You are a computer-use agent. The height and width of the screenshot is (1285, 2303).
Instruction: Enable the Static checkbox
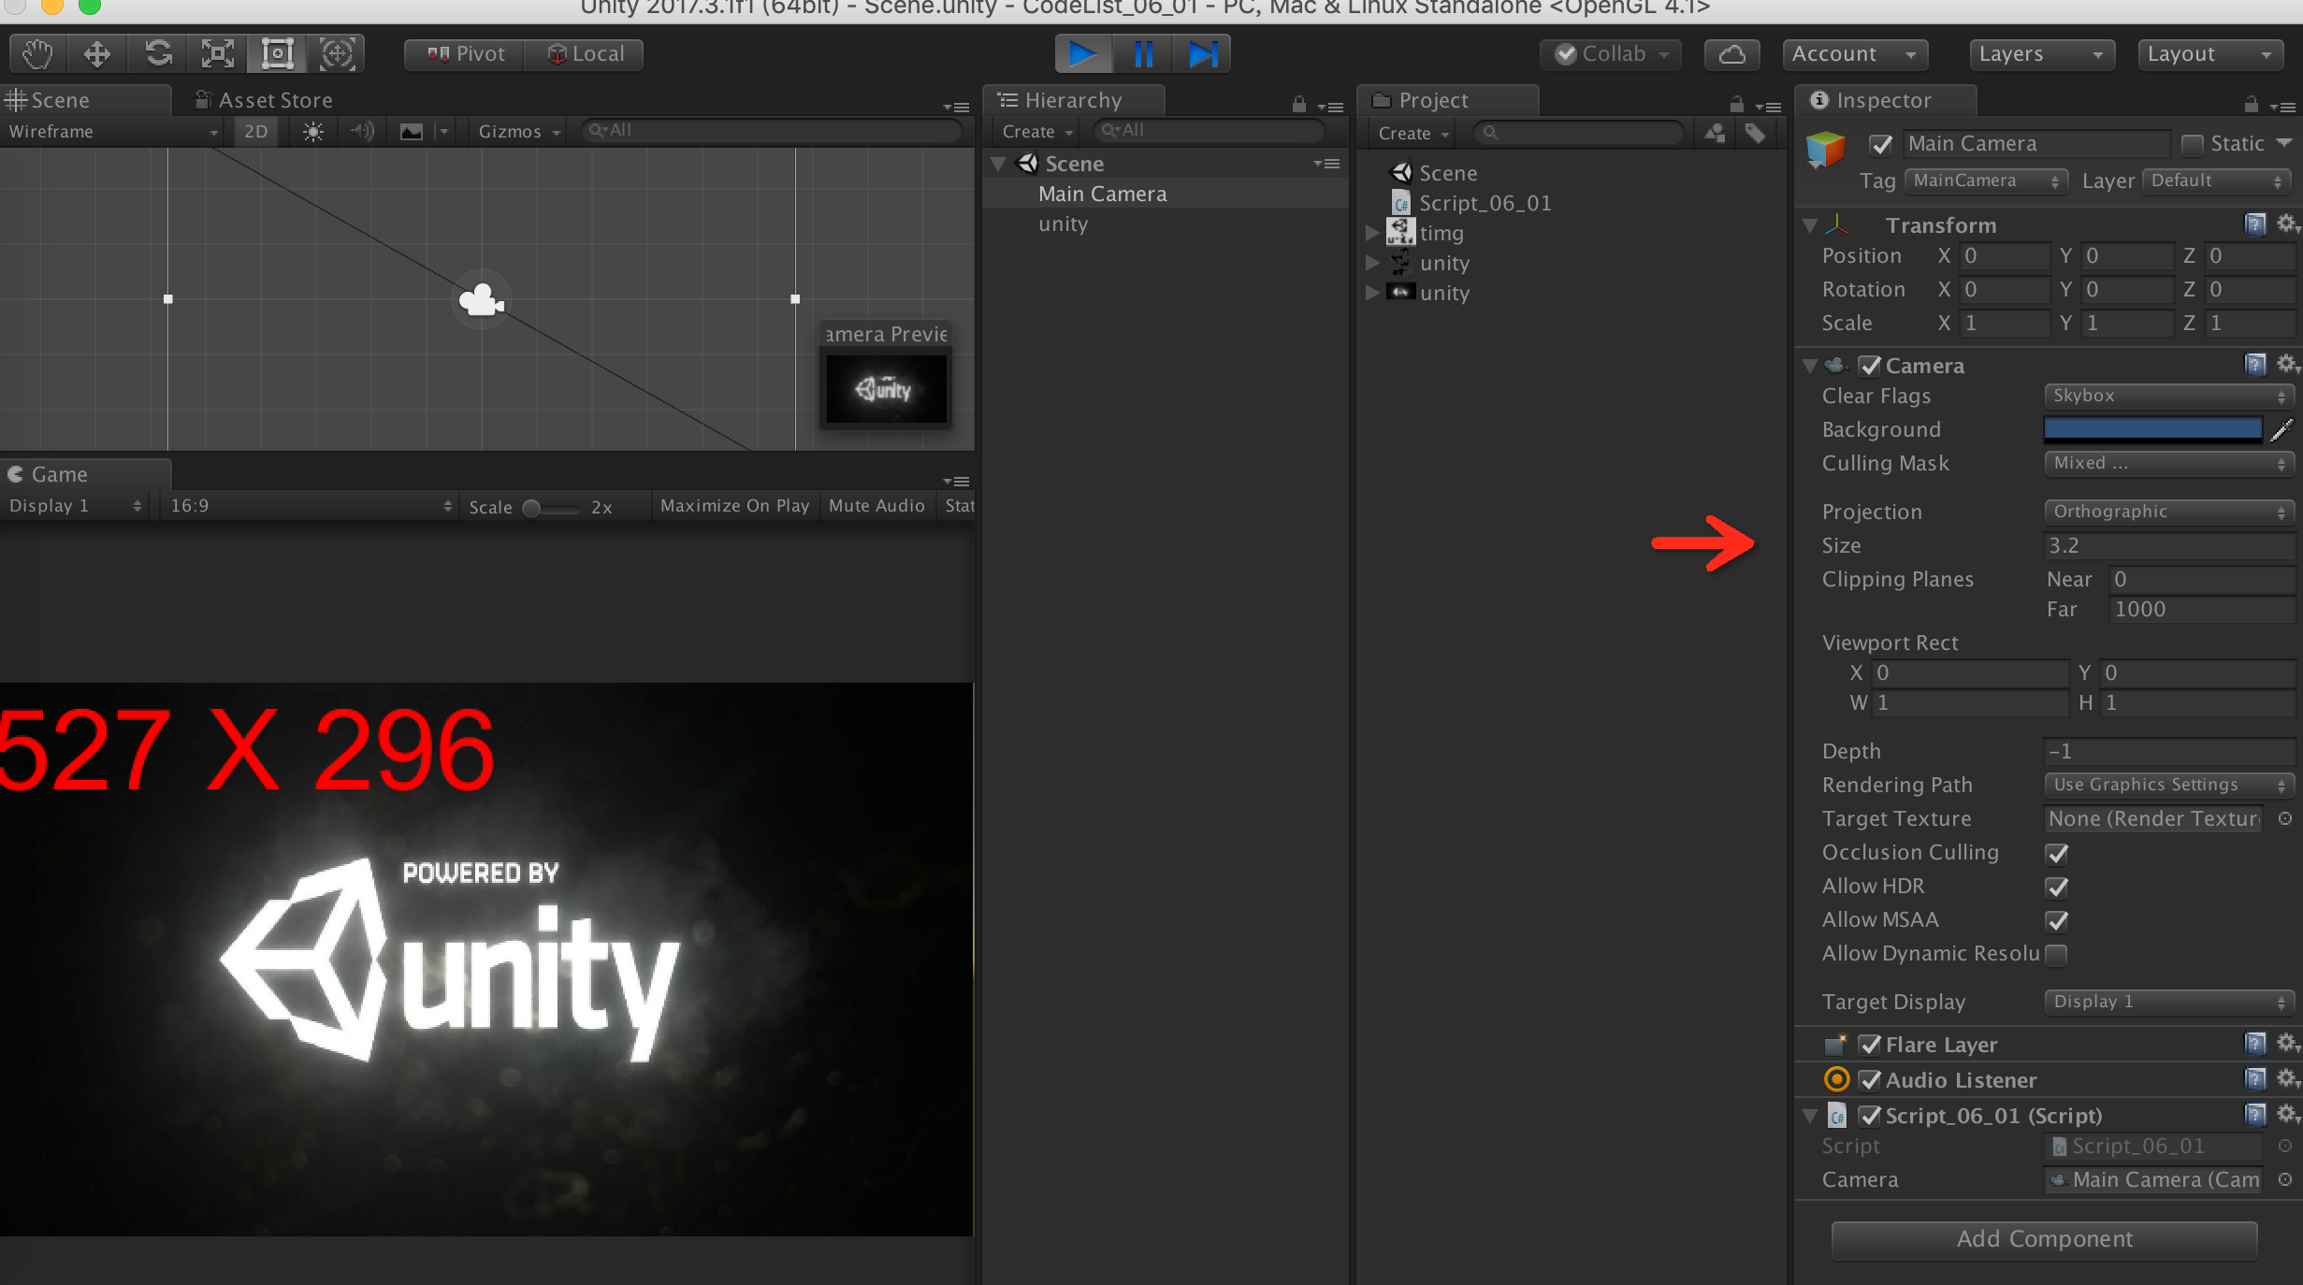coord(2193,144)
